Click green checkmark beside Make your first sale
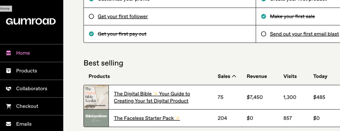This screenshot has height=131, width=340. pos(264,17)
